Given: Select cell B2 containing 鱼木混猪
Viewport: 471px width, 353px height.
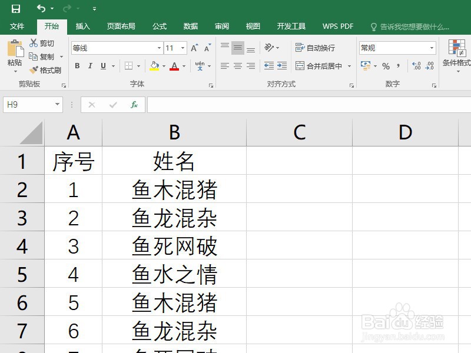Looking at the screenshot, I should (x=174, y=189).
